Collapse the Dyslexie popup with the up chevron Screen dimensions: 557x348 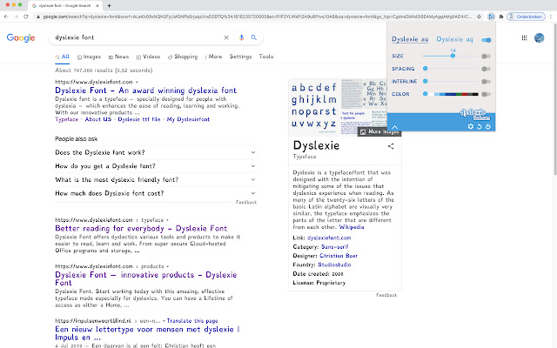point(393,127)
